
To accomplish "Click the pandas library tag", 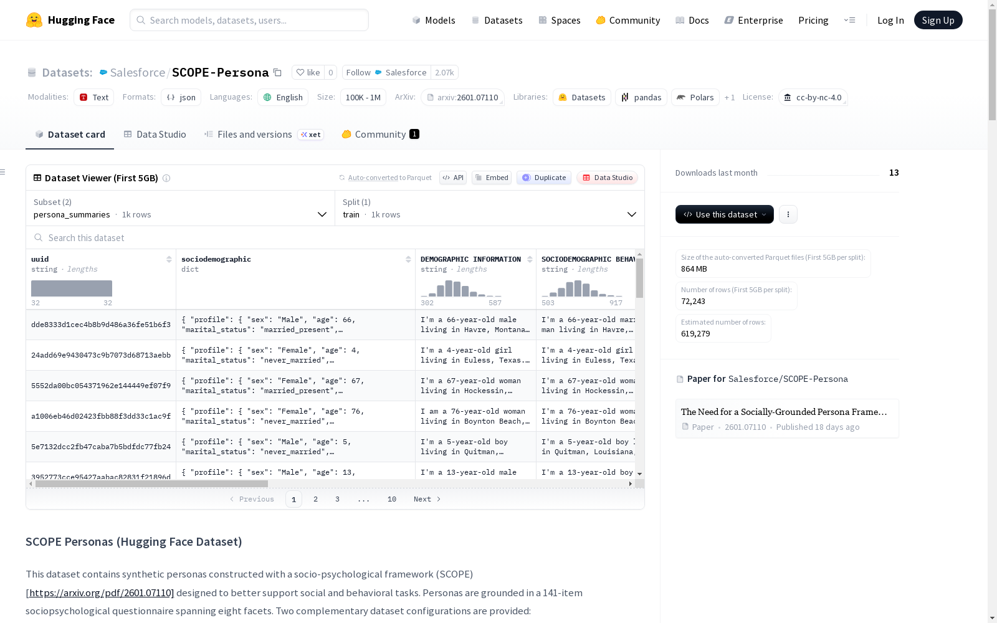I will click(641, 97).
